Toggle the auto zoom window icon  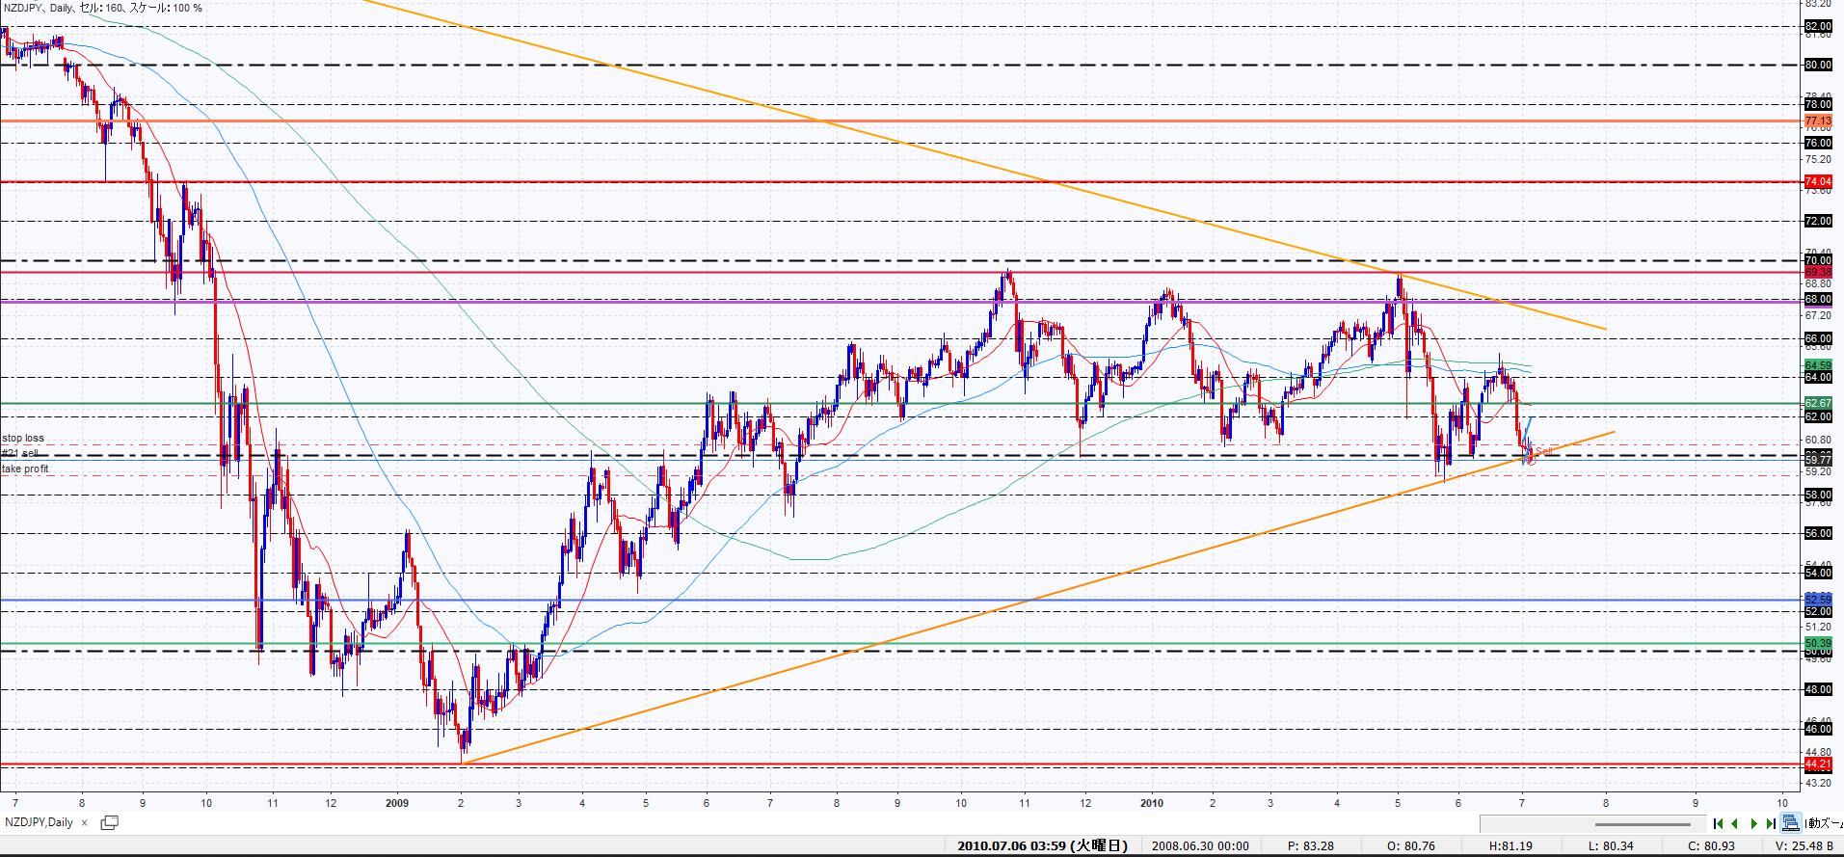[x=1790, y=823]
